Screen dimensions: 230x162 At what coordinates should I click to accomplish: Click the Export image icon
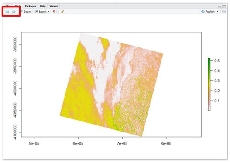click(x=36, y=11)
